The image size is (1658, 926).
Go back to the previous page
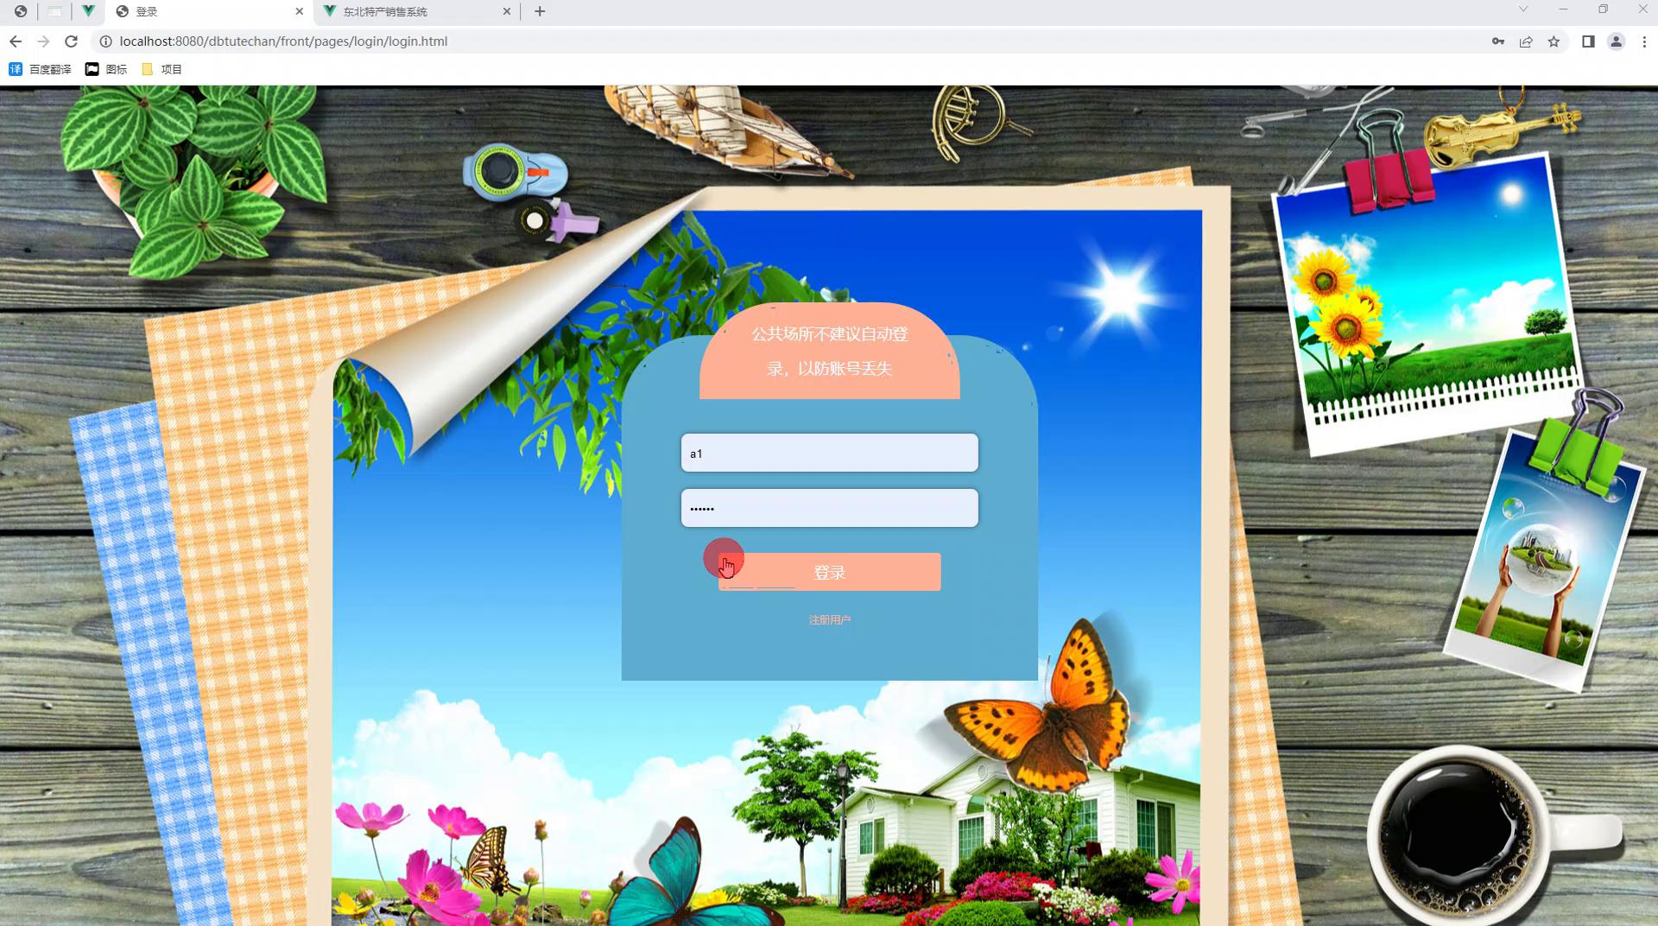pos(16,41)
